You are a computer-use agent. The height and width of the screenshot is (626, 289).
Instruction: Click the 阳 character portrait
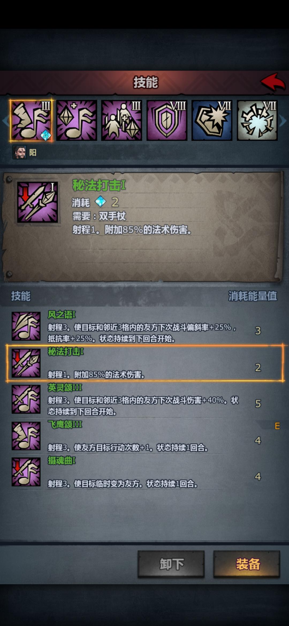[x=20, y=152]
